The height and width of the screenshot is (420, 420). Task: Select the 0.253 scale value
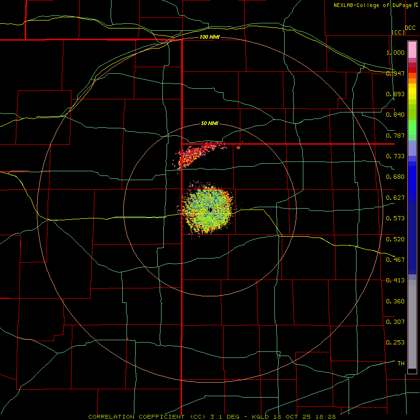pyautogui.click(x=395, y=343)
